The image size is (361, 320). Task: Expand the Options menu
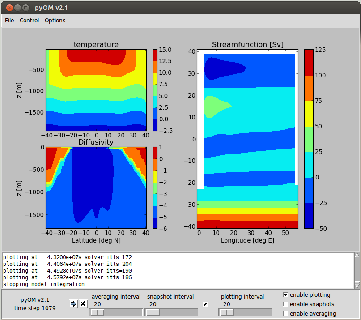coord(55,20)
